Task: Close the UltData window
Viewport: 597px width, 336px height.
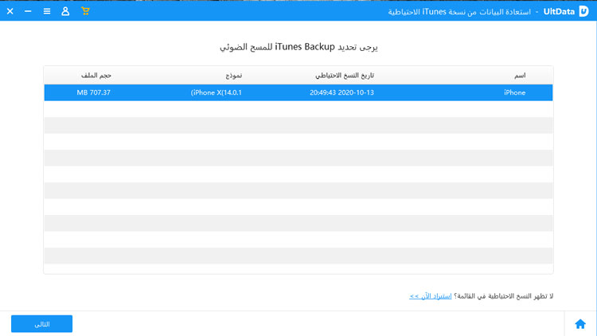Action: [10, 11]
